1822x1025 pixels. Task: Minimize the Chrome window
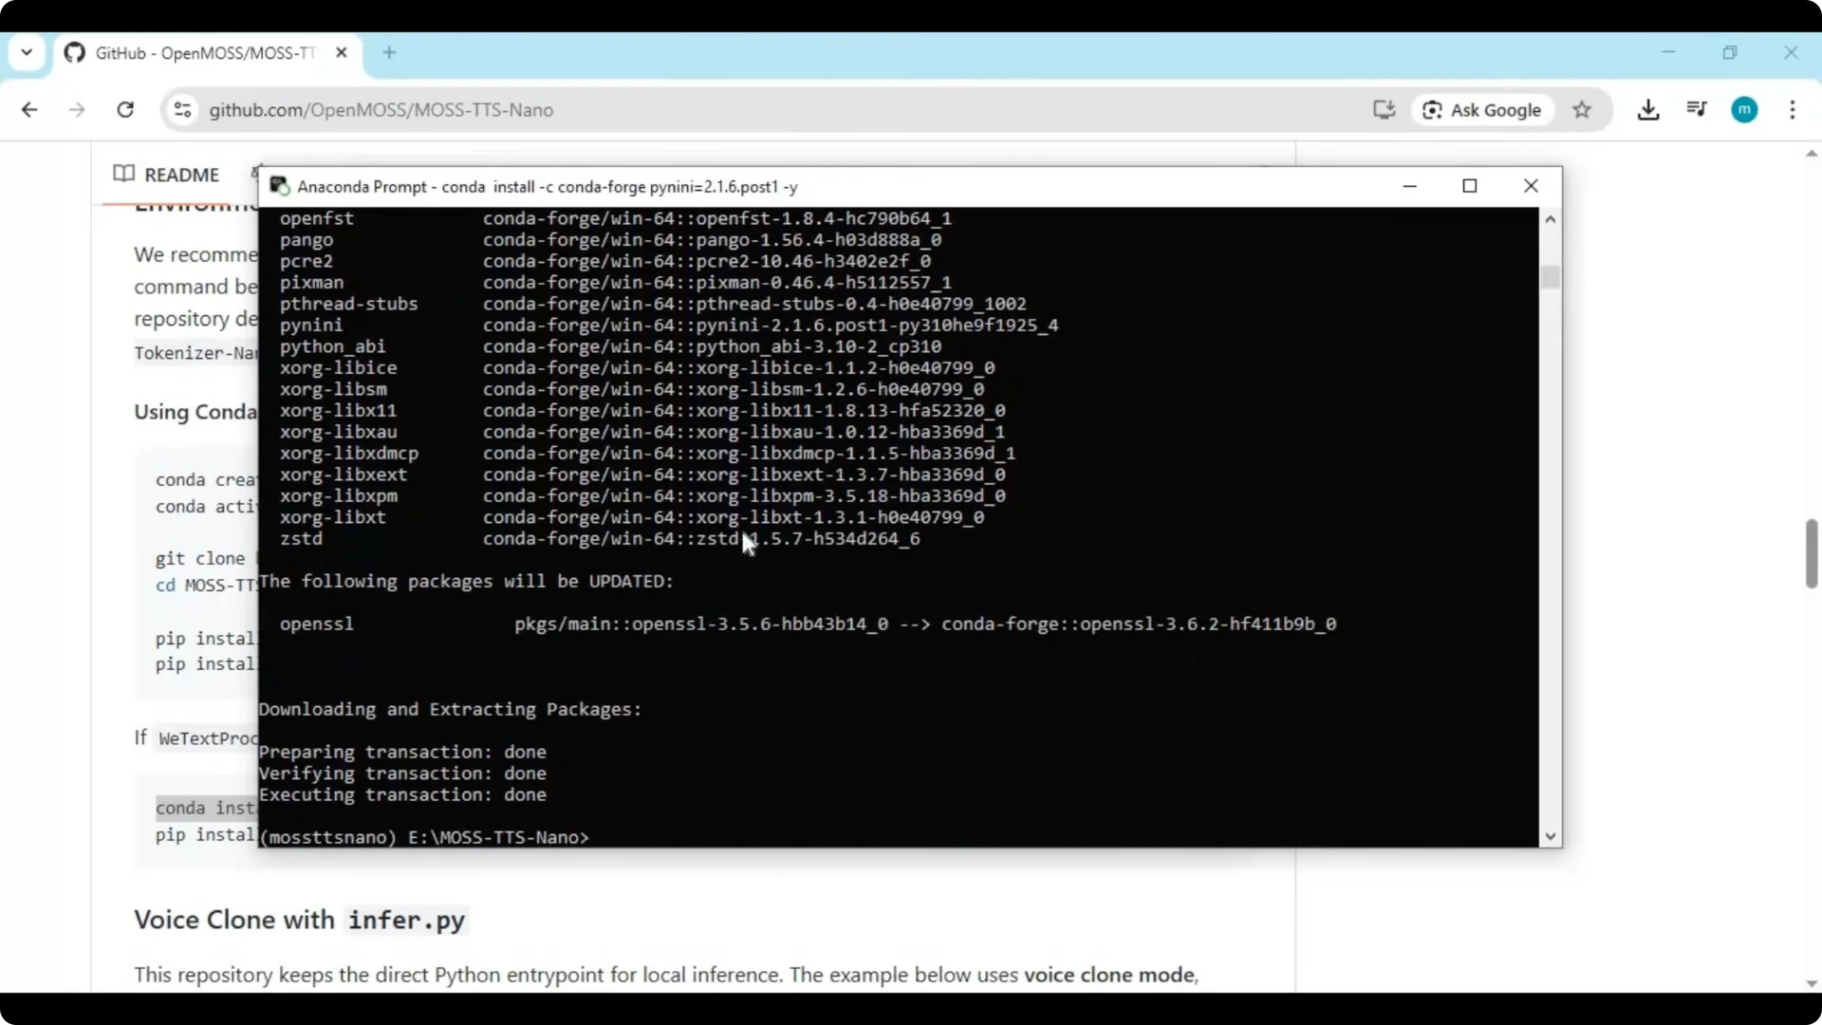1669,52
